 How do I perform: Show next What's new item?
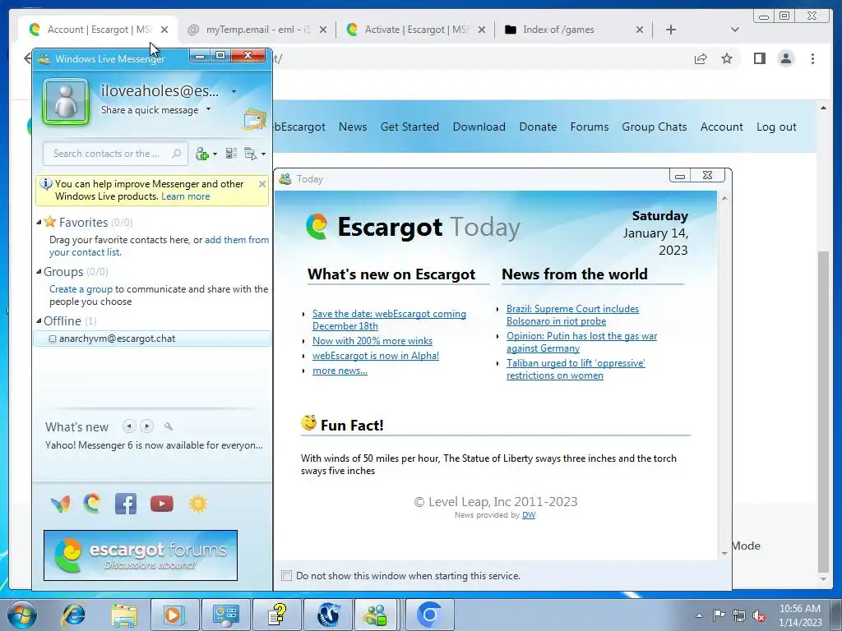coord(146,426)
